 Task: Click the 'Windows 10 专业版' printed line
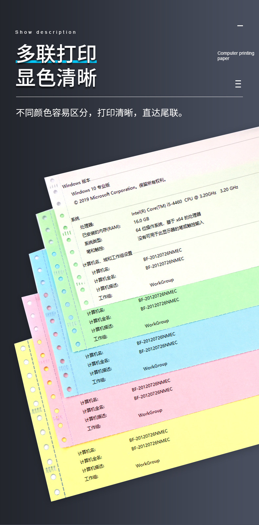click(x=91, y=189)
